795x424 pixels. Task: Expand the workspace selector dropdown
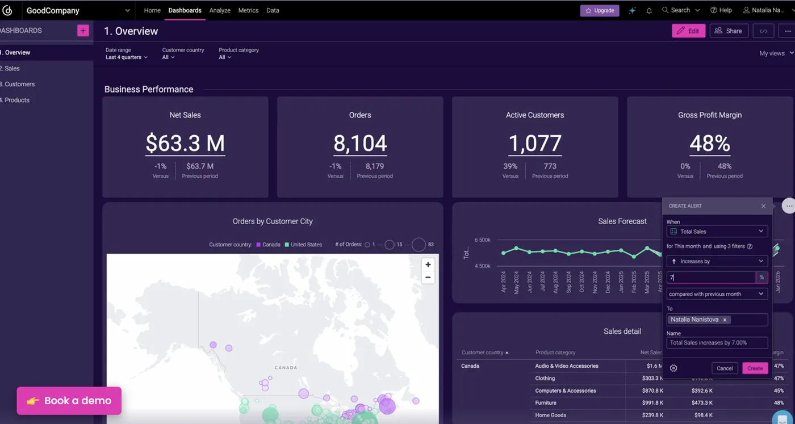click(127, 10)
